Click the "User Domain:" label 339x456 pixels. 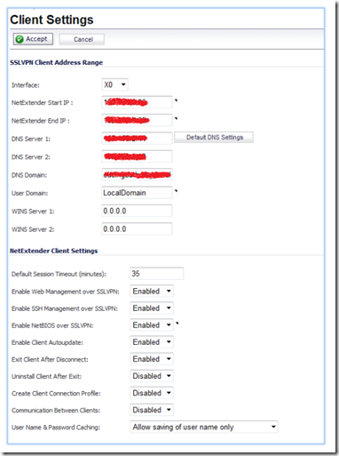click(29, 193)
